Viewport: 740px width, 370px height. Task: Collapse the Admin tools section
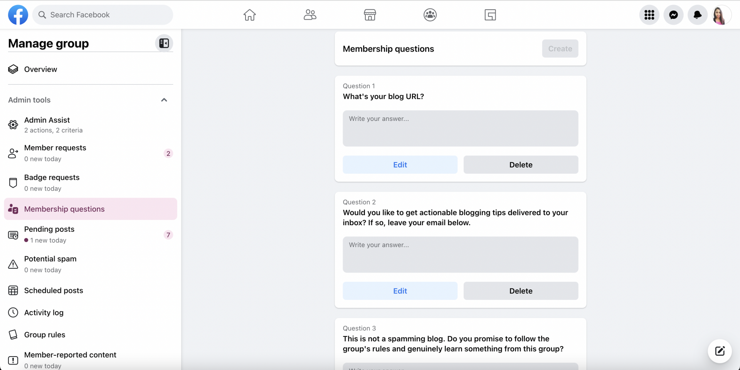[164, 100]
